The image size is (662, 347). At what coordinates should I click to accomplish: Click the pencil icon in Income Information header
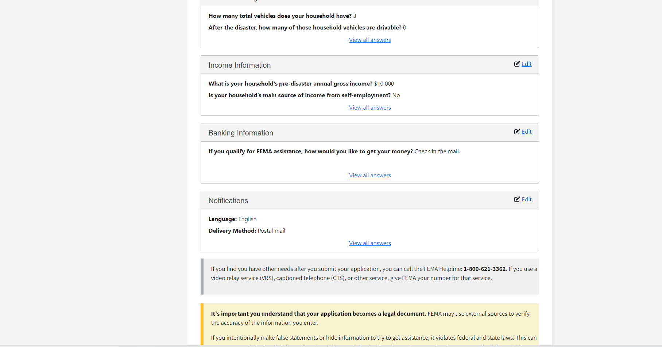coord(517,64)
